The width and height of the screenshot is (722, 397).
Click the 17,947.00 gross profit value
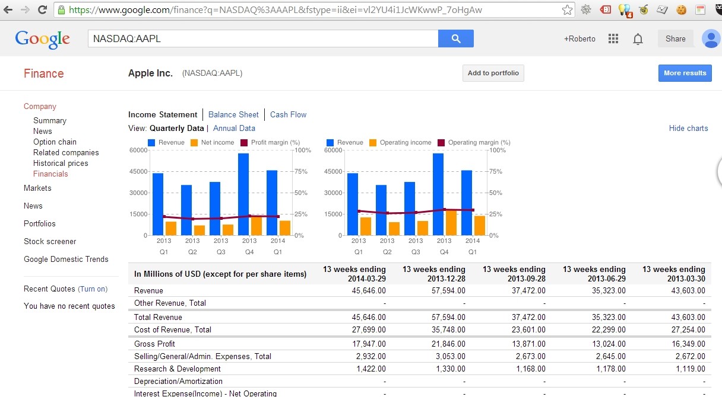click(x=369, y=344)
